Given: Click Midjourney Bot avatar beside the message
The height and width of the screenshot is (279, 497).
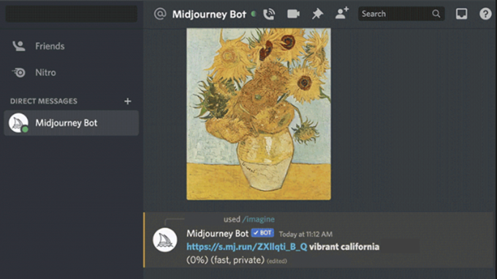Looking at the screenshot, I should 165,240.
